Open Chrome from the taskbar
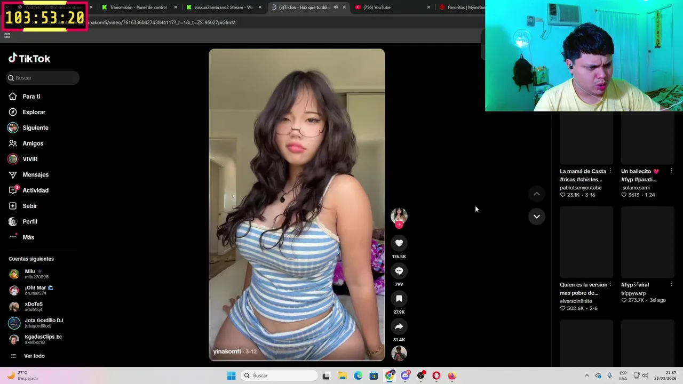This screenshot has height=384, width=683. coord(390,375)
